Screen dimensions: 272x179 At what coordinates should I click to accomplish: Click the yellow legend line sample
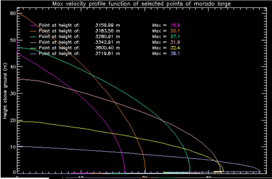coord(34,48)
